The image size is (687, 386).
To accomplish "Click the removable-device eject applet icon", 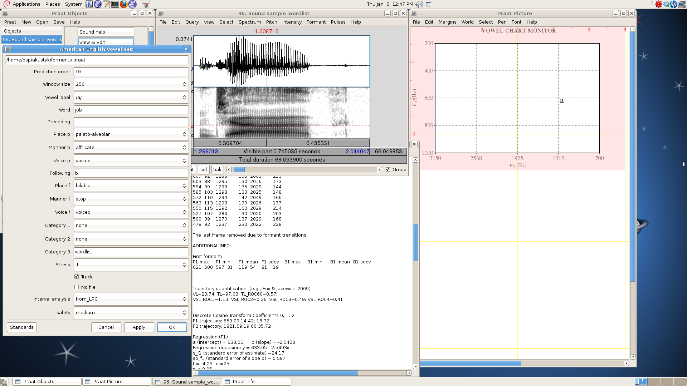I will [x=146, y=4].
